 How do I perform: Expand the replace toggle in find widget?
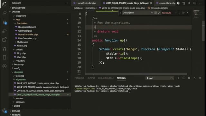[x=120, y=13]
